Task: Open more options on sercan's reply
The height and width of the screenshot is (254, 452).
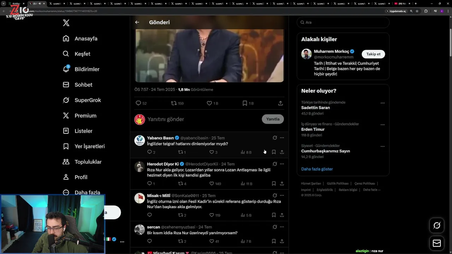Action: pos(282,227)
